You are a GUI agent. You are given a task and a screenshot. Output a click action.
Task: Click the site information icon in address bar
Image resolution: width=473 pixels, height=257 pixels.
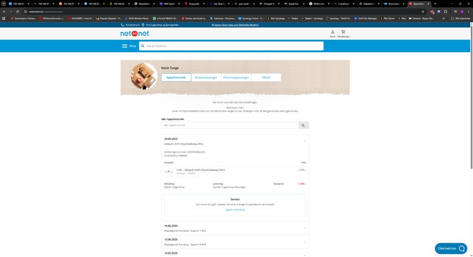coord(25,11)
